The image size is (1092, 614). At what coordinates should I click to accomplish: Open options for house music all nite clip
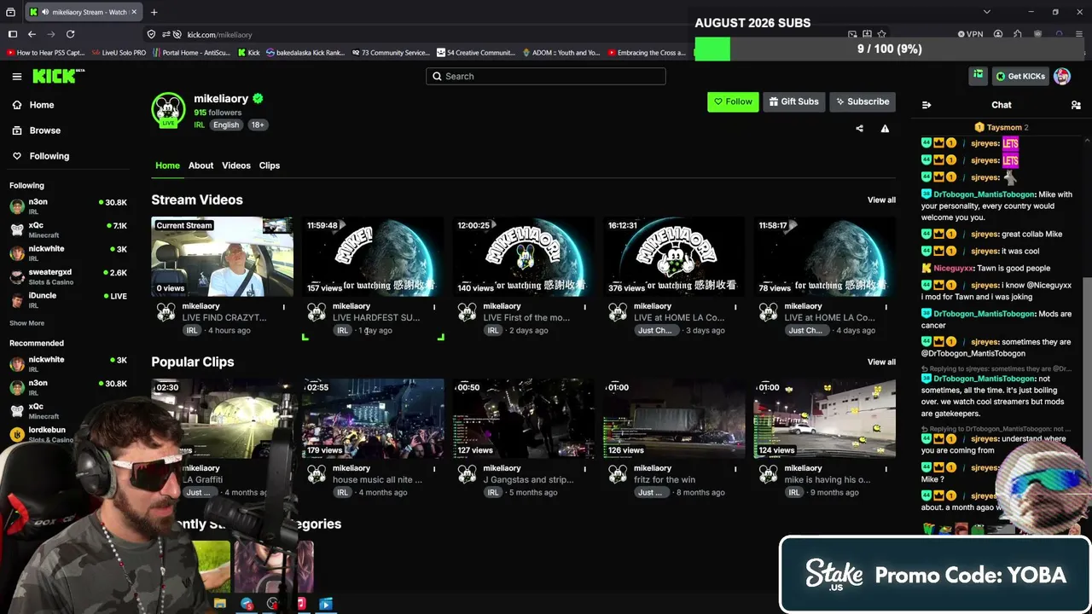tap(434, 469)
